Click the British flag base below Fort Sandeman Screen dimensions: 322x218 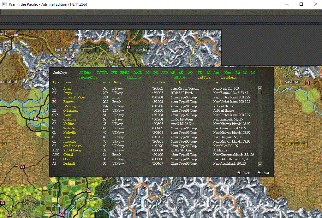tap(69, 59)
